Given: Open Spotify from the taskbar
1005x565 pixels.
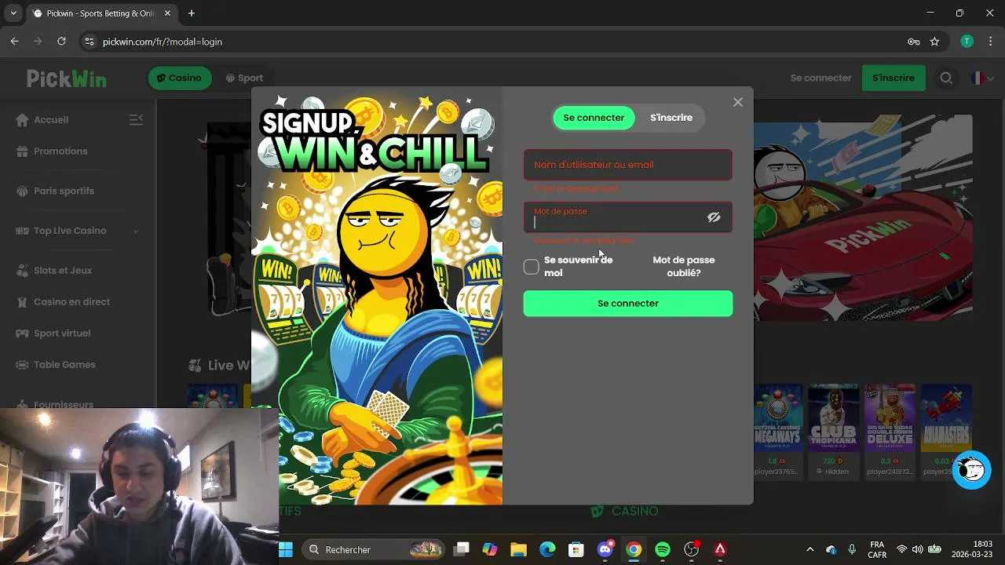Looking at the screenshot, I should [x=663, y=549].
